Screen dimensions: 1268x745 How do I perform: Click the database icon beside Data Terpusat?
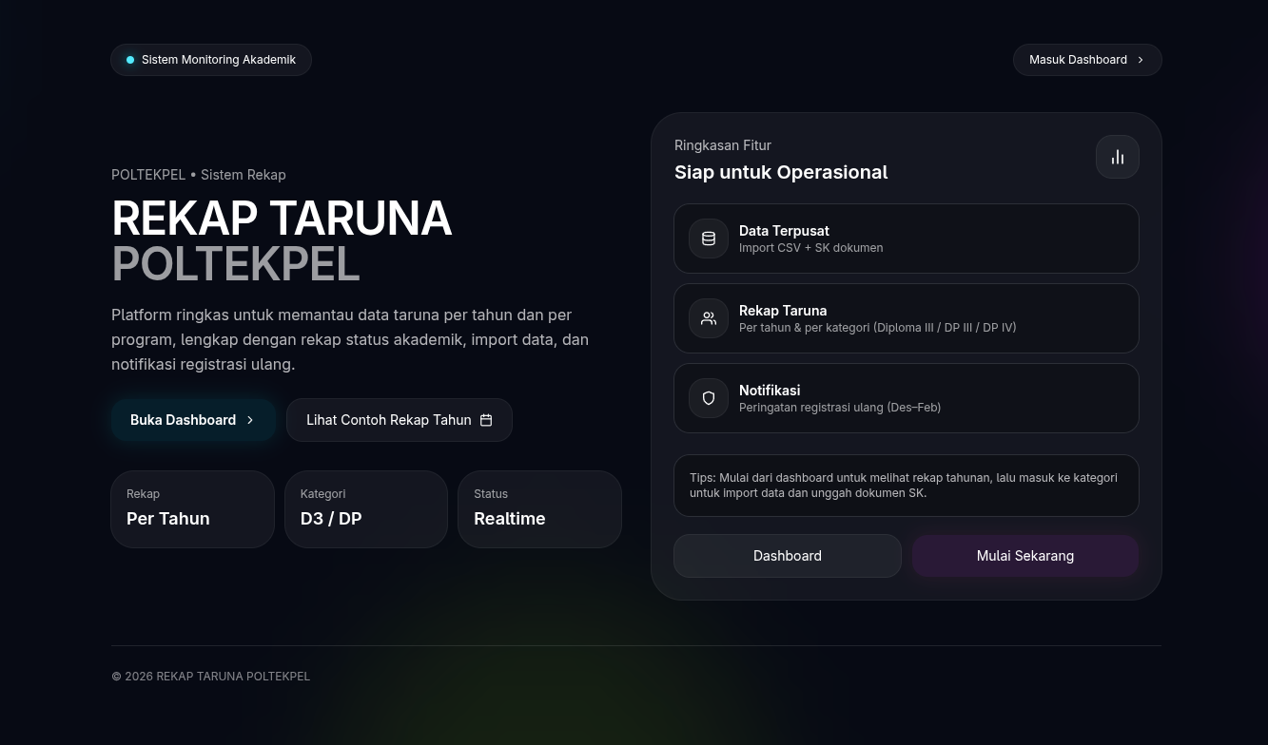pyautogui.click(x=709, y=239)
